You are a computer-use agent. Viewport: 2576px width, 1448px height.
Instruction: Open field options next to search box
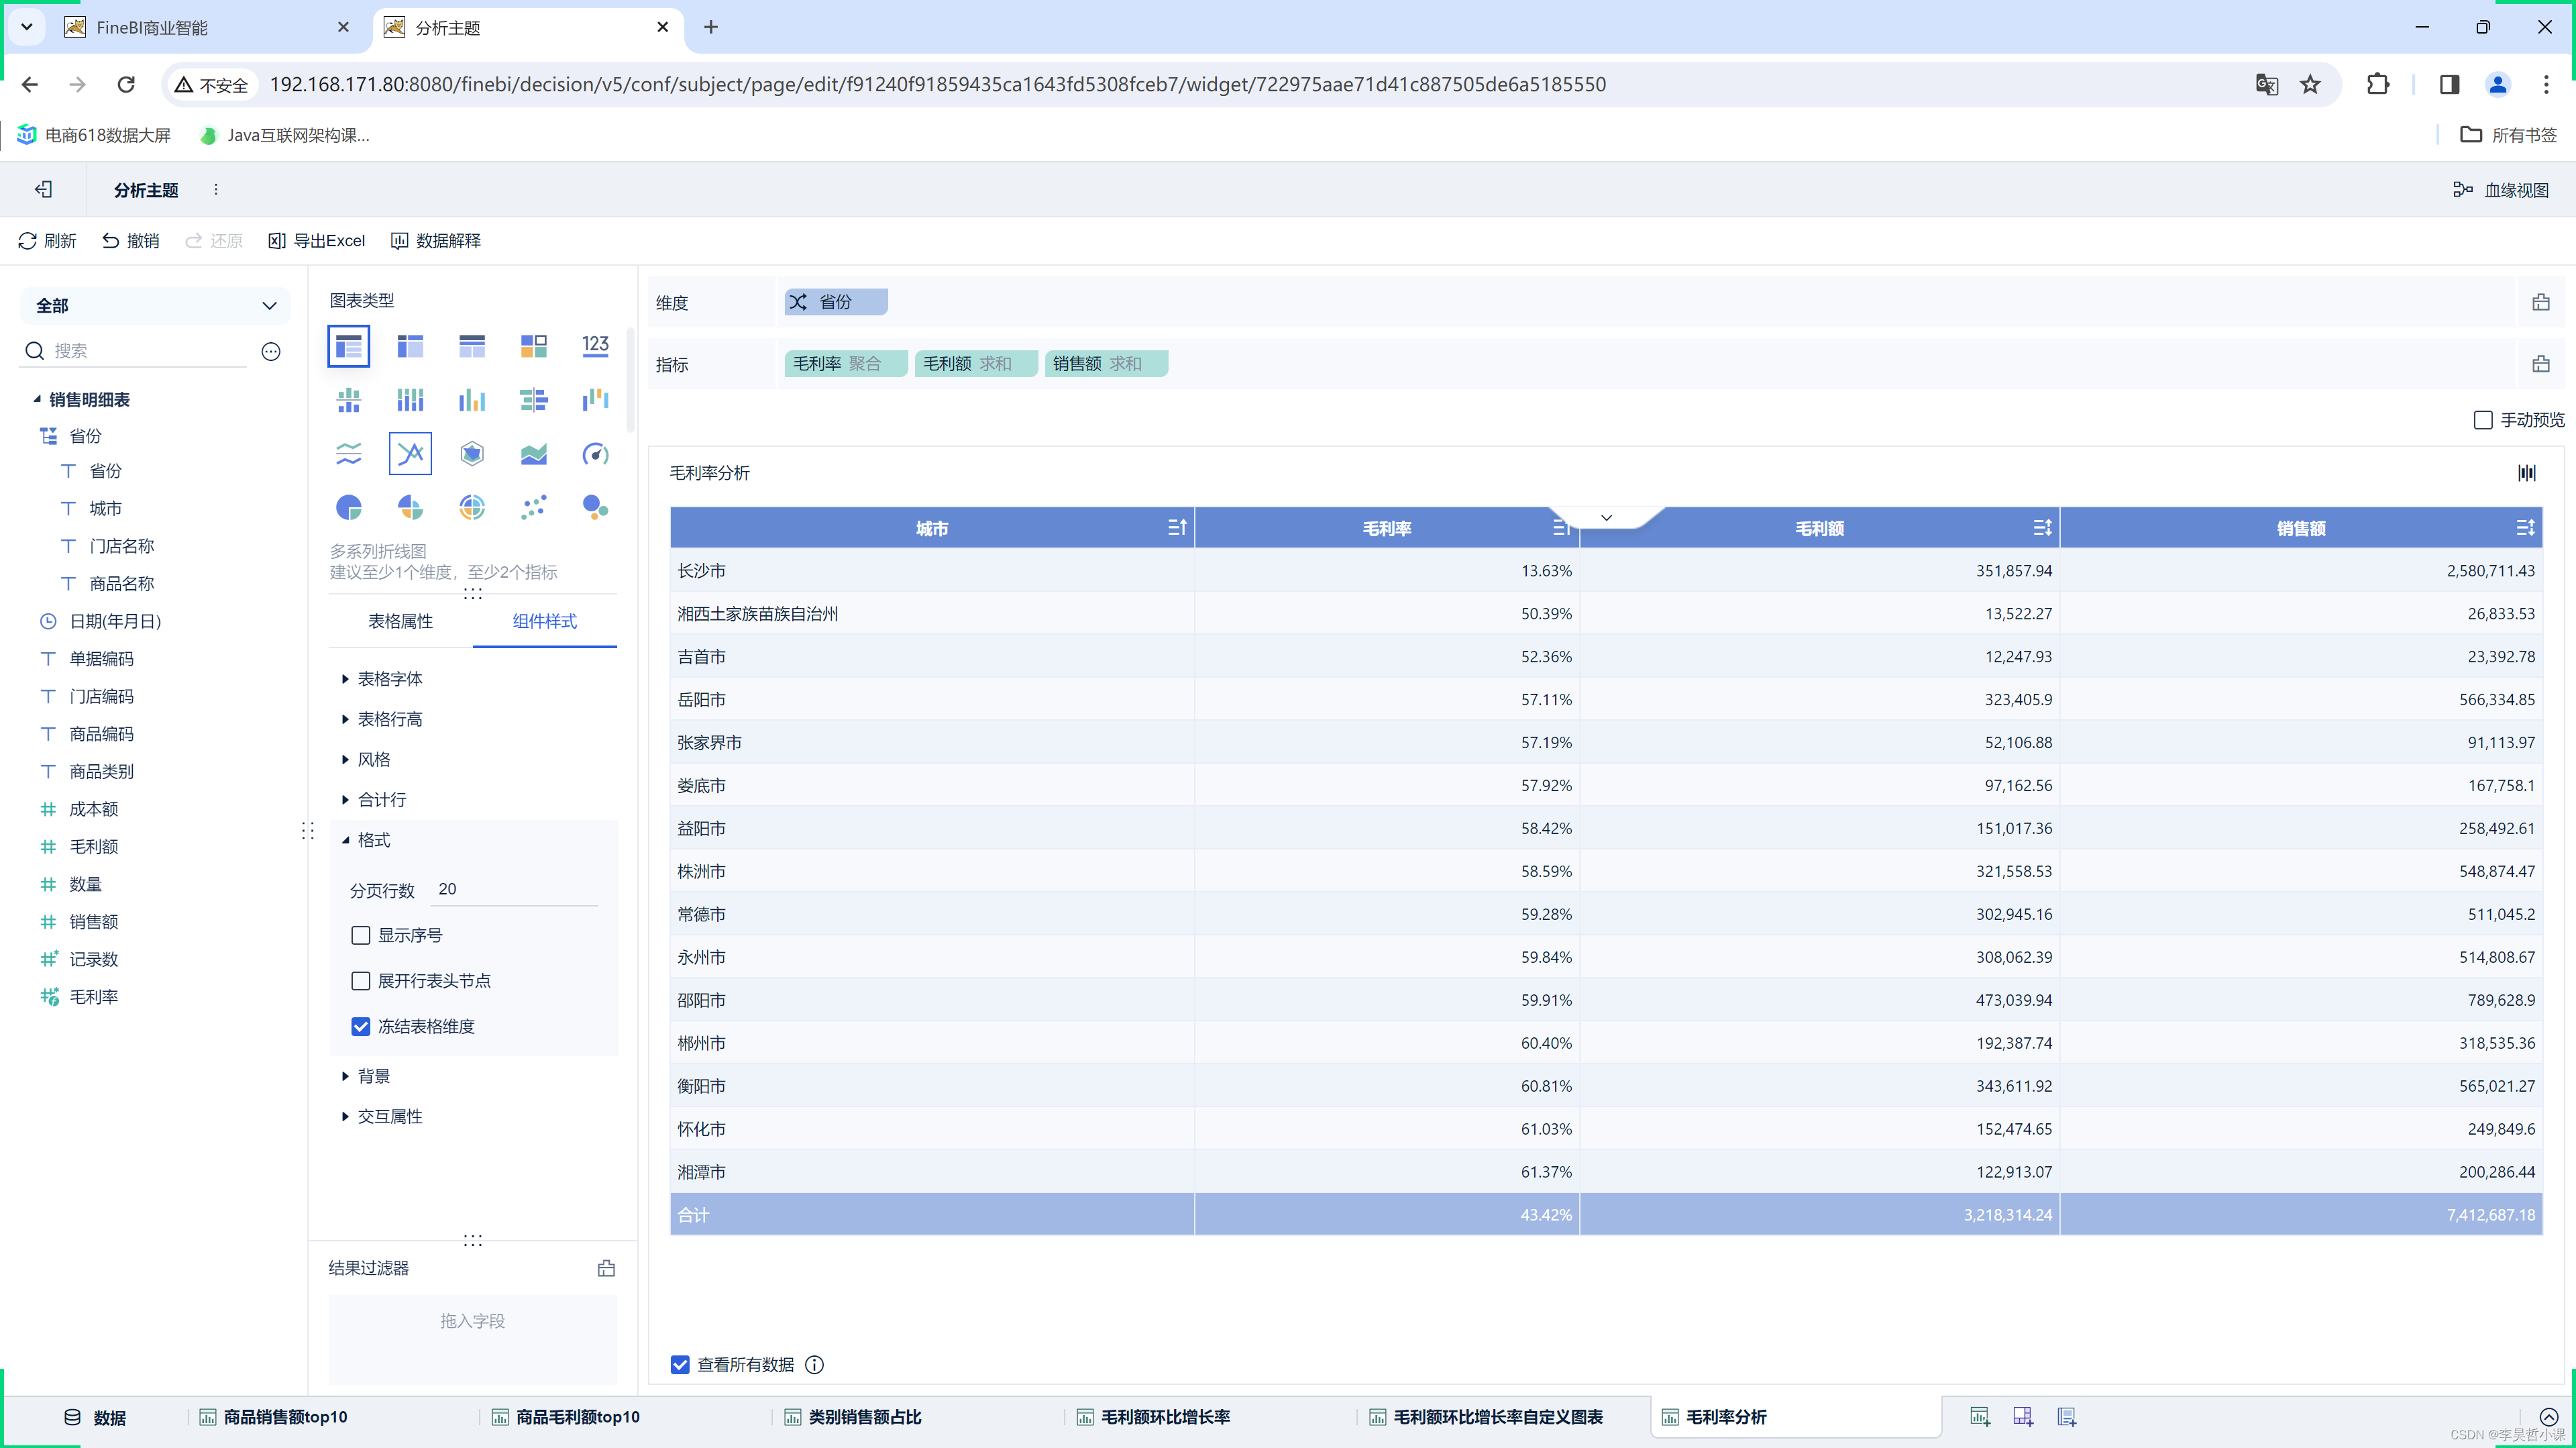click(x=271, y=351)
